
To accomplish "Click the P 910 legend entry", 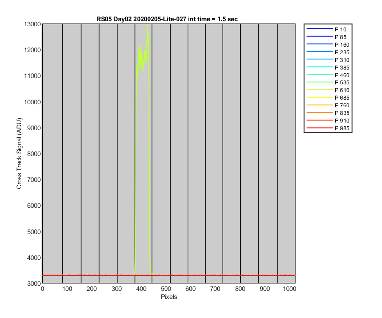I will coord(328,121).
